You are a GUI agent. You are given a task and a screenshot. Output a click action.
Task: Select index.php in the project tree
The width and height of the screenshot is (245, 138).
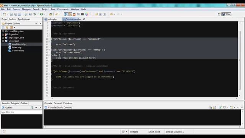pyautogui.click(x=16, y=48)
